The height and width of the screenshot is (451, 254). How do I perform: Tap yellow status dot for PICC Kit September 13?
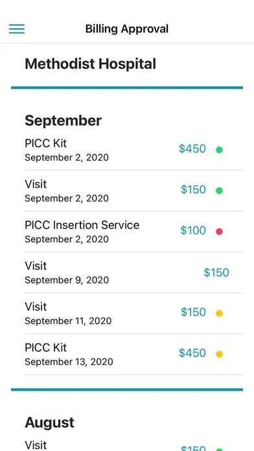point(219,354)
